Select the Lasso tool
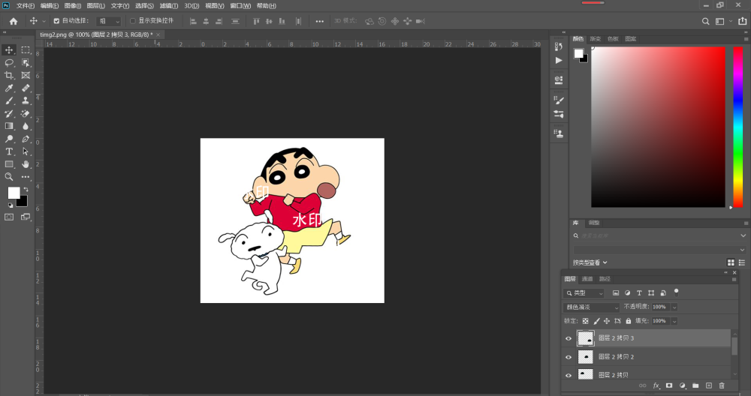Viewport: 751px width, 396px height. 8,62
